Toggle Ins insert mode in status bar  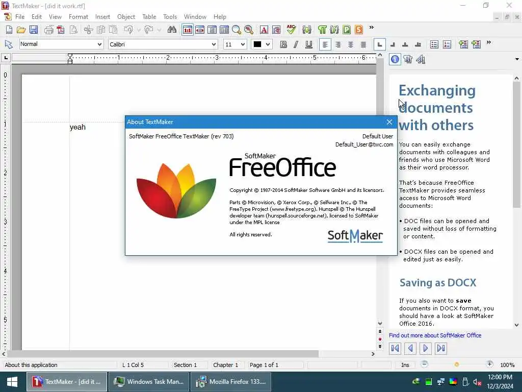pyautogui.click(x=405, y=365)
